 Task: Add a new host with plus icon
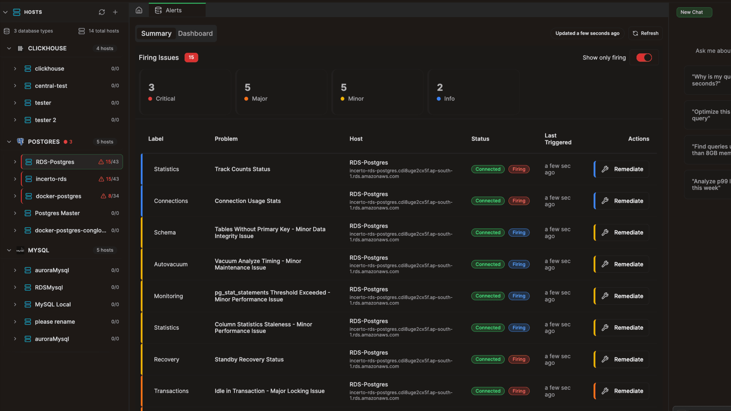click(115, 12)
